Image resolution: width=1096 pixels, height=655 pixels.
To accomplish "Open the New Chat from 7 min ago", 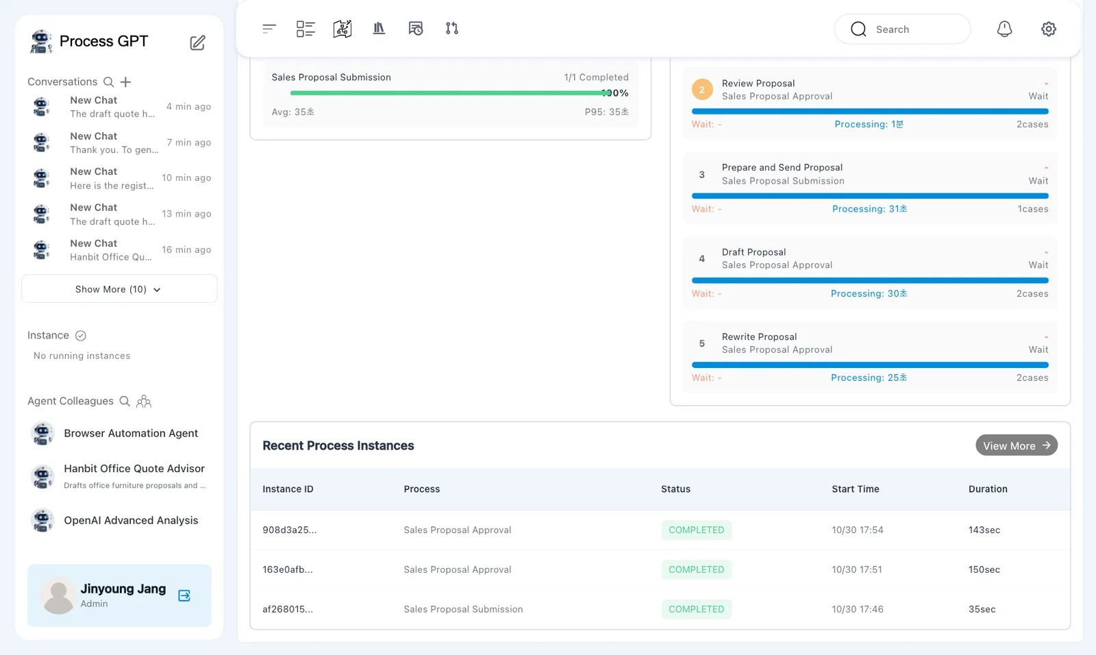I will 120,143.
